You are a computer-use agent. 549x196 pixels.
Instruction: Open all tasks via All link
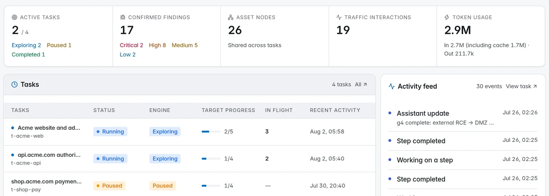click(x=361, y=84)
